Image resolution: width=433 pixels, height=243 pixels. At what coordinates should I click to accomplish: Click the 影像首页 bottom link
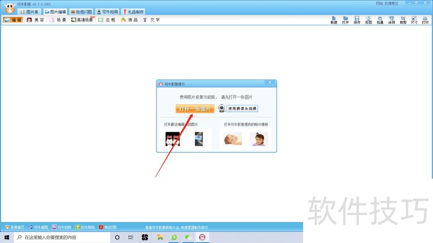tap(15, 227)
